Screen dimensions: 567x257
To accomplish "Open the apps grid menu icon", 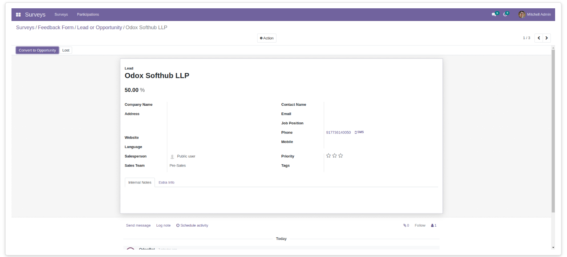I will click(x=18, y=15).
